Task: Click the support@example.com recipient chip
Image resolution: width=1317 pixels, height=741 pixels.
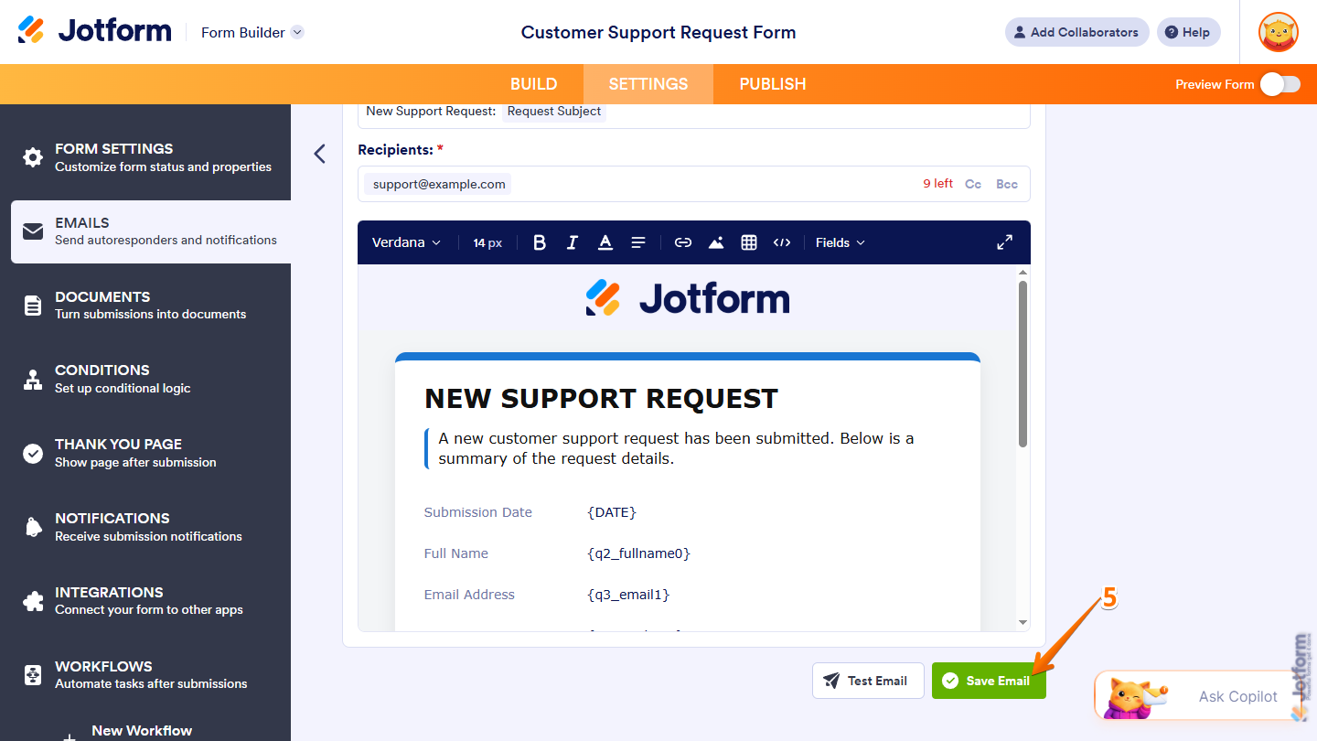Action: [x=439, y=184]
